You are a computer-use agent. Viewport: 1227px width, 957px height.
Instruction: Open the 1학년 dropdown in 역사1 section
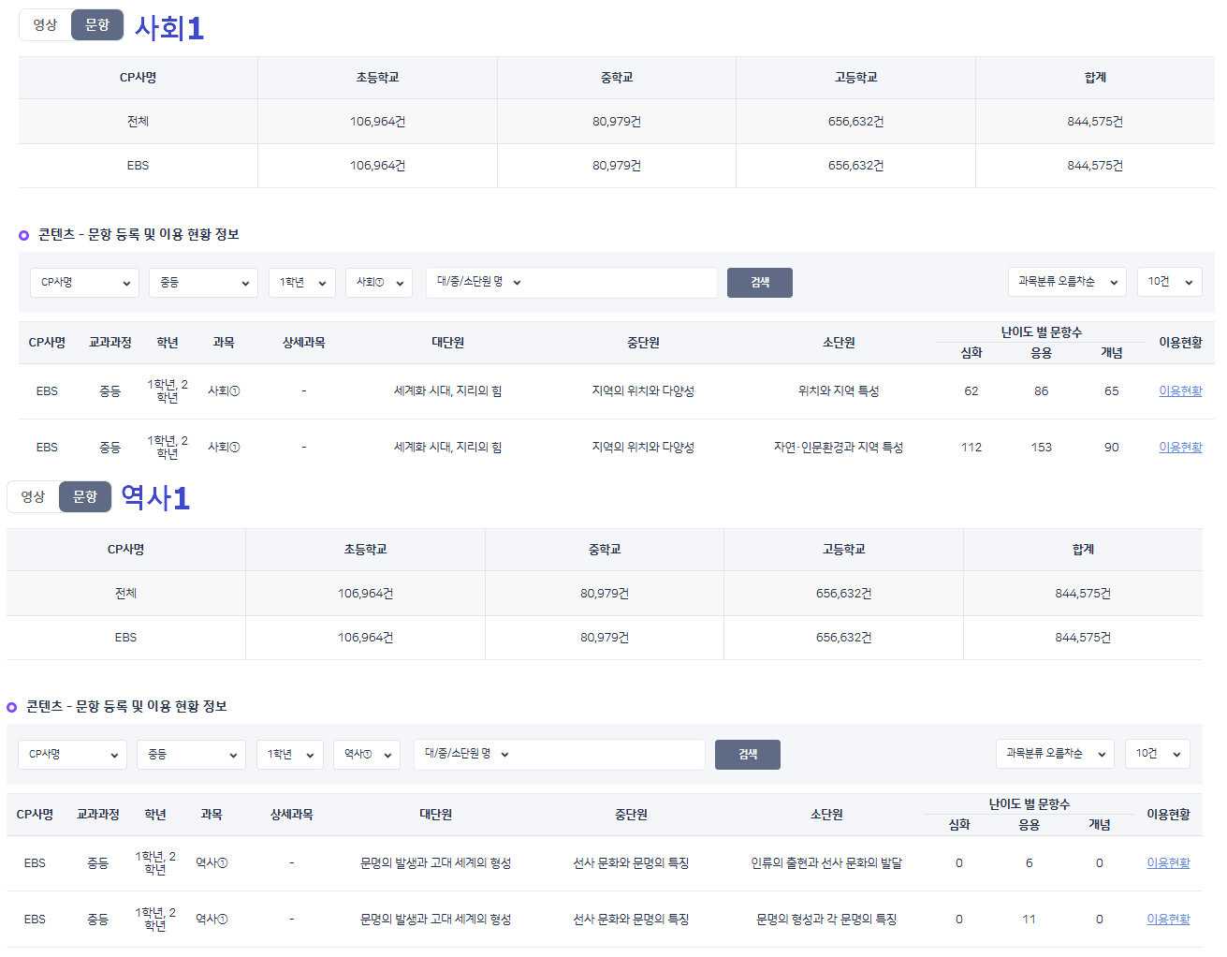click(x=289, y=755)
